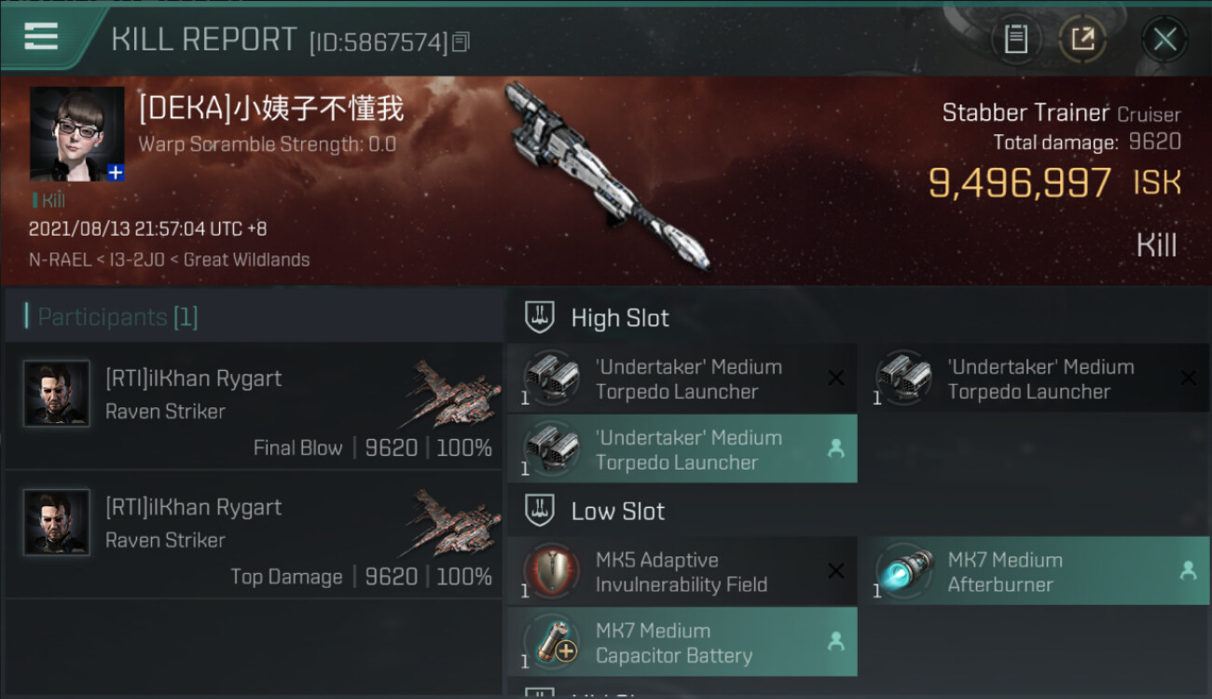Screen dimensions: 1212x699
Task: Click the victim pilot portrait
Action: (x=76, y=133)
